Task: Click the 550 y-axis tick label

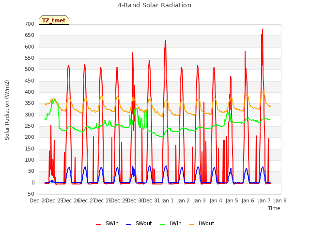Action: point(30,58)
